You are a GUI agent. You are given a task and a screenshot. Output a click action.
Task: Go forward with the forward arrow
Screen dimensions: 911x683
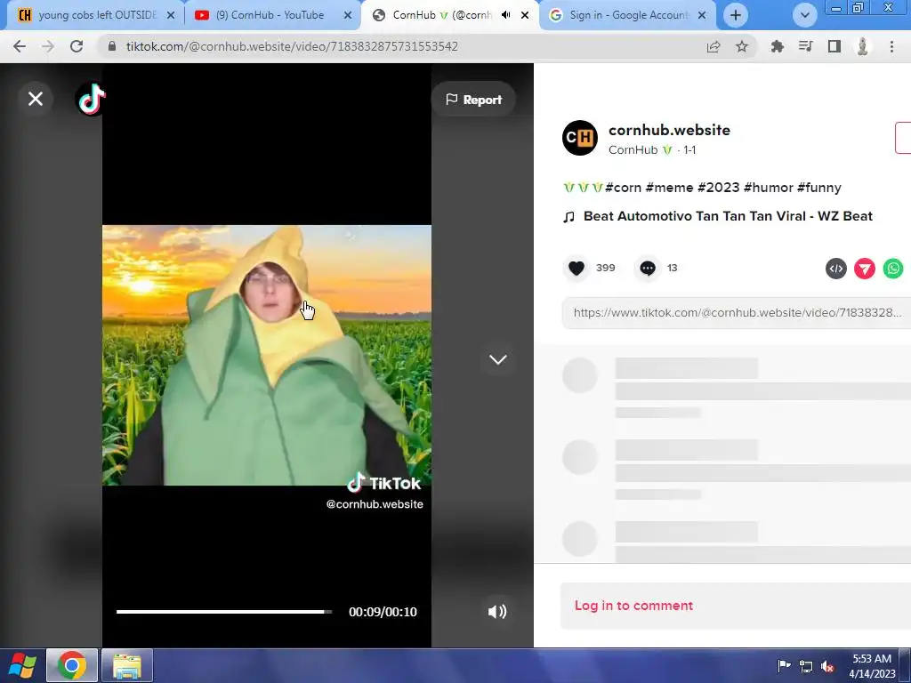click(48, 46)
